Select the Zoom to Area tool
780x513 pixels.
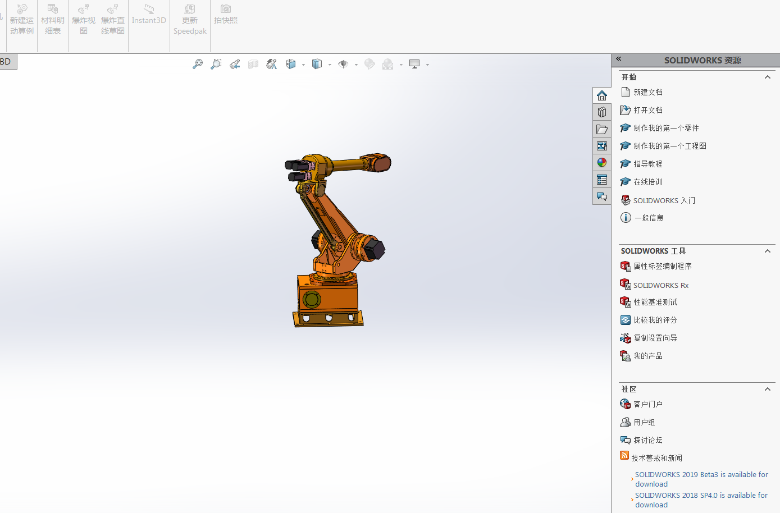point(216,65)
